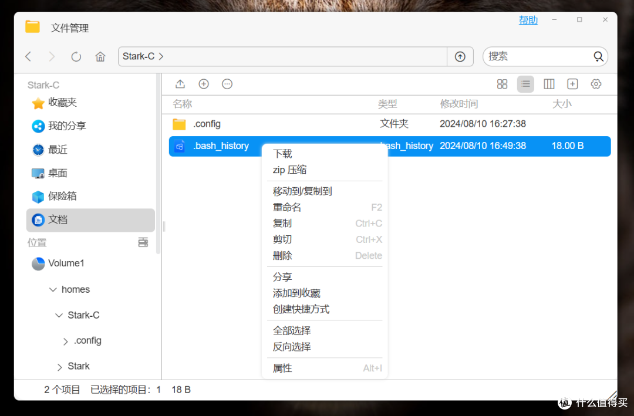Toggle the new window plus icon
634x416 pixels.
pyautogui.click(x=572, y=84)
